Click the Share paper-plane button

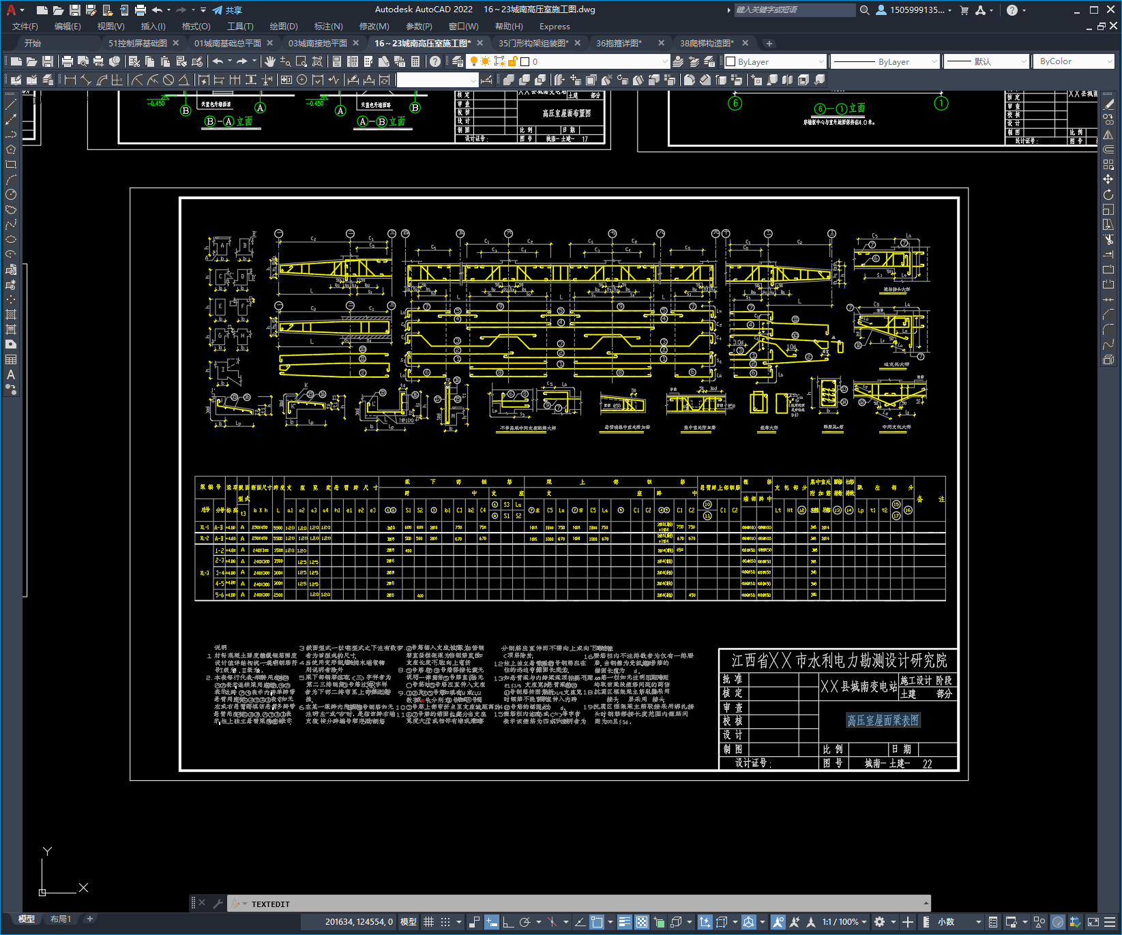point(227,10)
